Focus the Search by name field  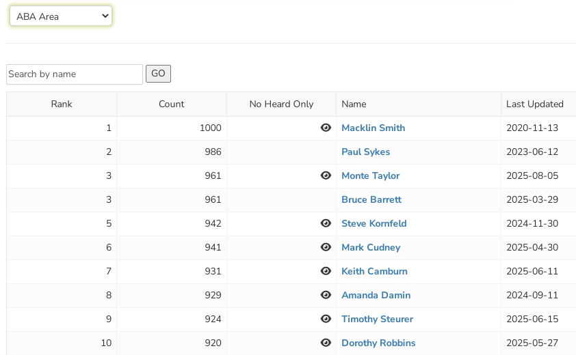(x=74, y=74)
